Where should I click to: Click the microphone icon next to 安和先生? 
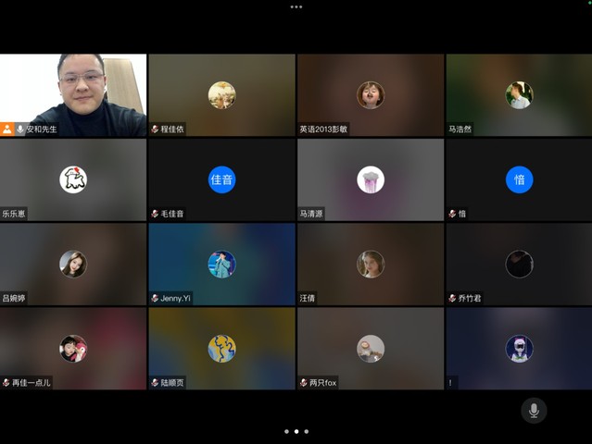[20, 129]
